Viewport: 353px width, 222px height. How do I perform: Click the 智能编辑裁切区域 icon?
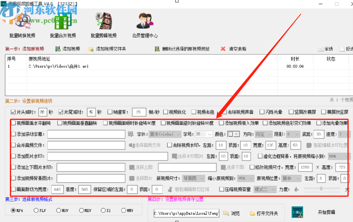click(171, 189)
